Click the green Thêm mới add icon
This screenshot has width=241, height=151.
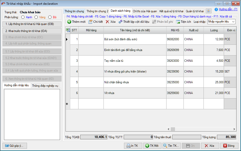click(x=69, y=22)
